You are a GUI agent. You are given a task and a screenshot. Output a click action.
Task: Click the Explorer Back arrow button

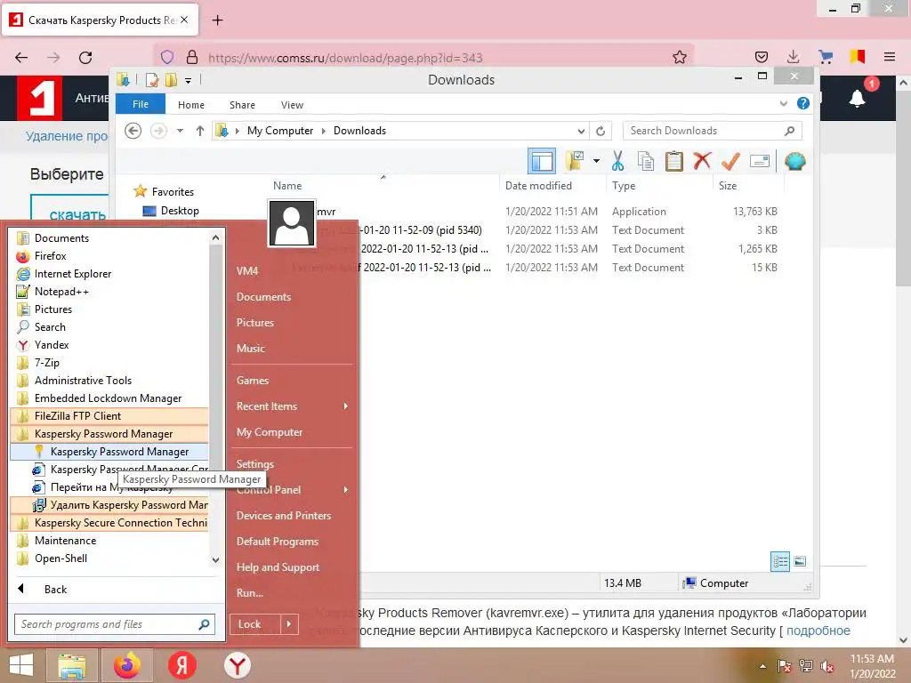(133, 131)
